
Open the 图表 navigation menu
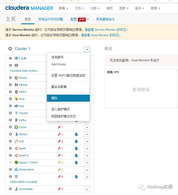point(124,8)
